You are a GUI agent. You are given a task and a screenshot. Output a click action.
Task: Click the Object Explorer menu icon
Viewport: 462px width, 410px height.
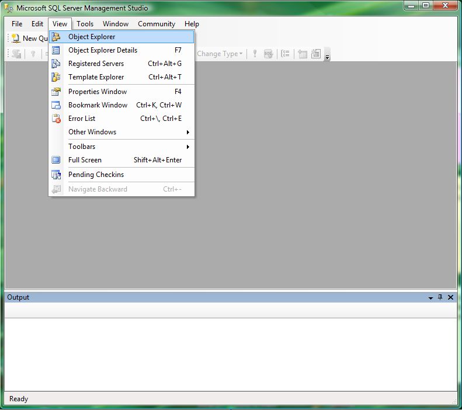coord(56,37)
